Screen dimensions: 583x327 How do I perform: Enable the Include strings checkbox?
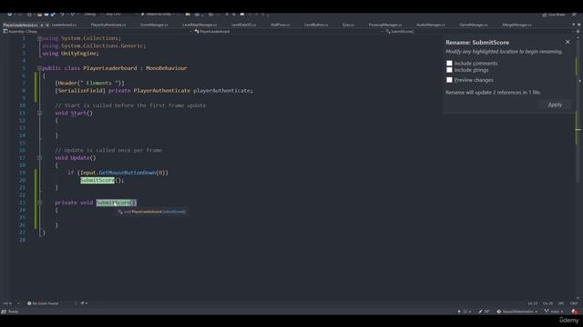click(449, 70)
